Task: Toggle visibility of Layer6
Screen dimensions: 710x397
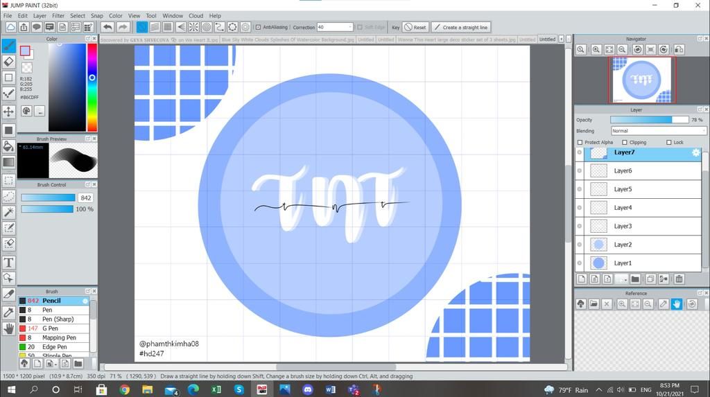Action: click(x=580, y=170)
